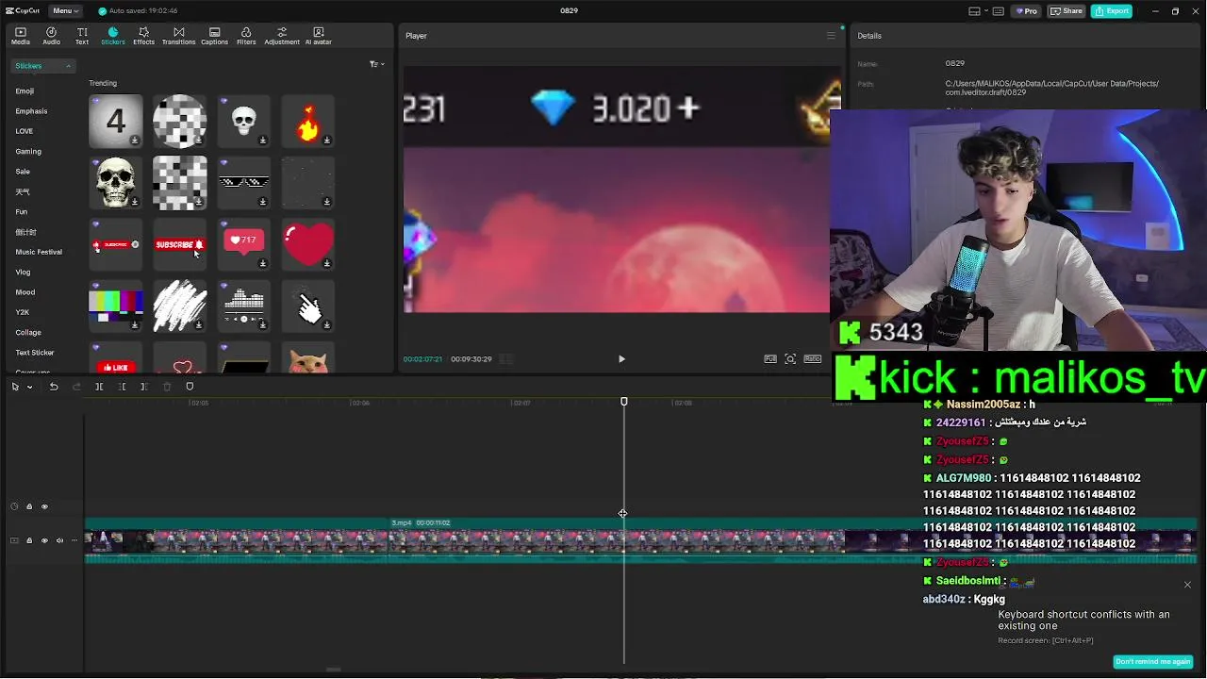
Task: Hide the upper empty track with eye icon
Action: click(44, 506)
